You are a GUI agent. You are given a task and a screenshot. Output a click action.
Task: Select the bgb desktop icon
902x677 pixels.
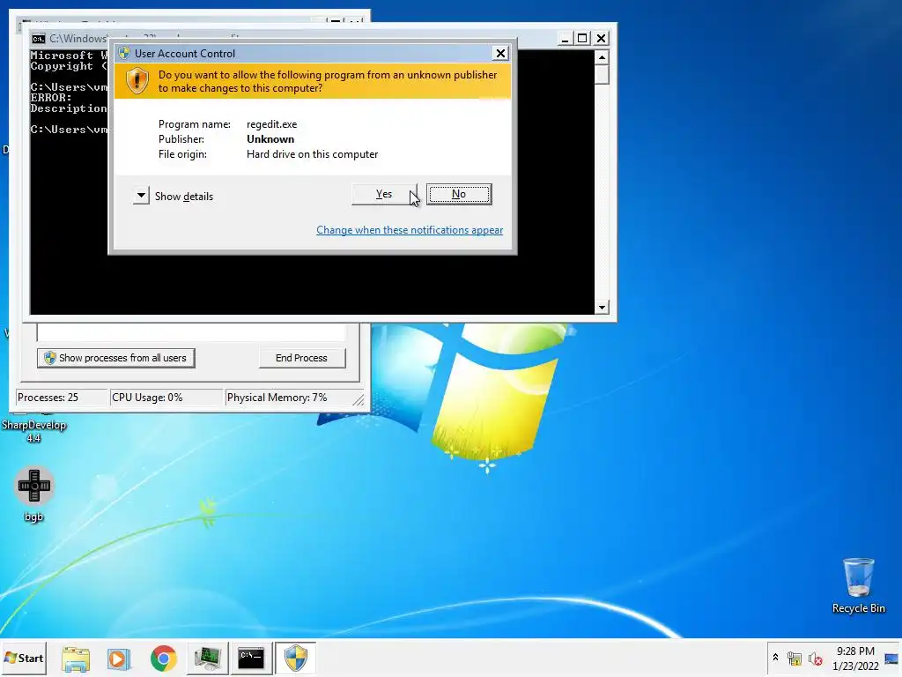pyautogui.click(x=34, y=494)
